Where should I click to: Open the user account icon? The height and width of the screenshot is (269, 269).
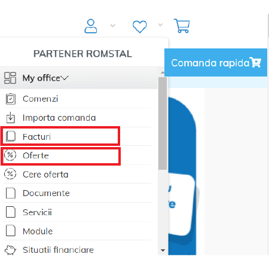click(91, 26)
